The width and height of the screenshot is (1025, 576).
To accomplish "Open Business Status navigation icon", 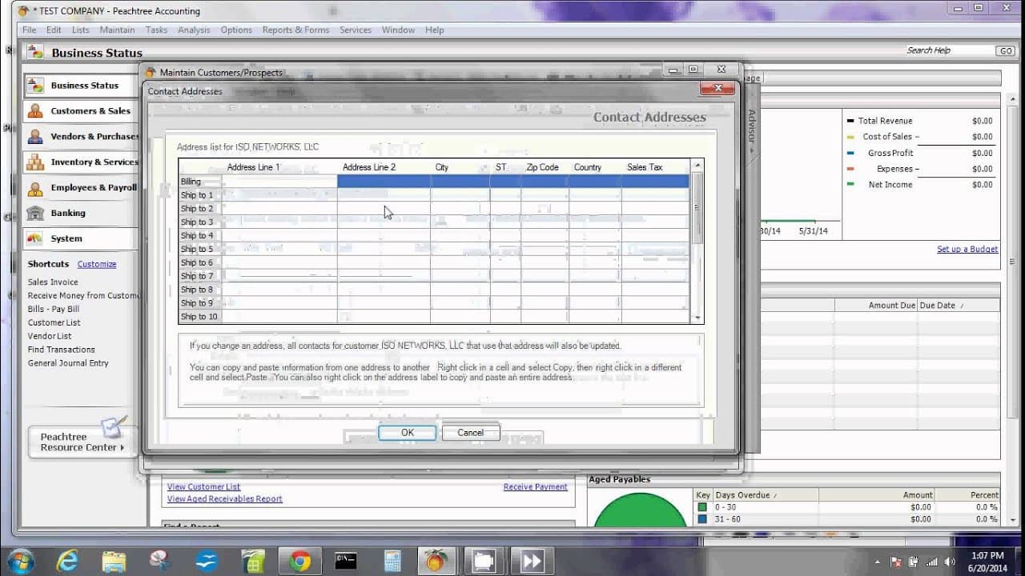I will point(35,86).
